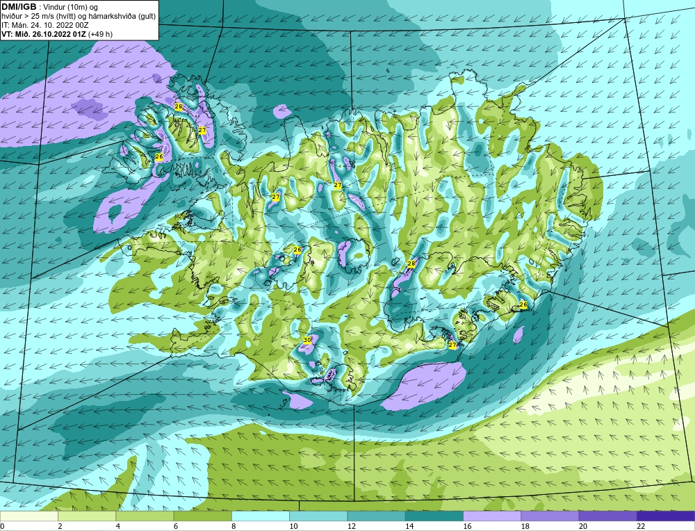Viewport: 695px width, 531px height.
Task: Select the 20–22 m/s violet legend swatch
Action: click(x=607, y=516)
